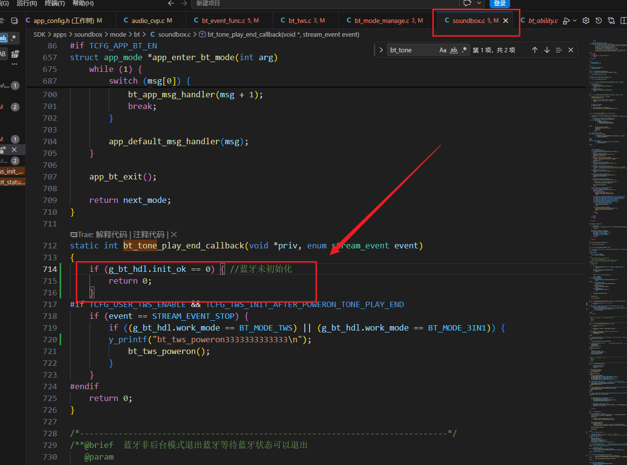
Task: Open the timeline history icon in the editor toolbar
Action: (x=599, y=21)
